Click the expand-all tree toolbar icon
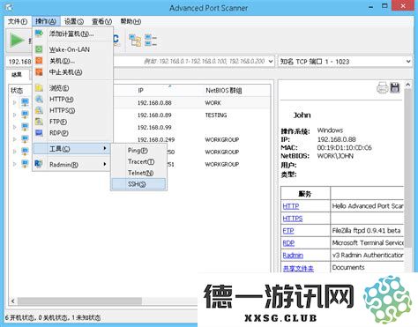The height and width of the screenshot is (327, 418). tap(135, 41)
